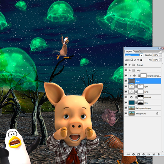Image resolution: width=164 pixels, height=164 pixels.
Task: Click mask link icon on Sky layer
Action: point(136,102)
